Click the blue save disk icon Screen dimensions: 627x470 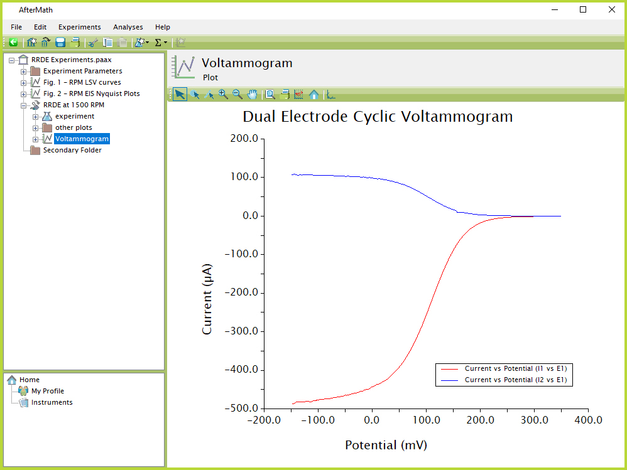click(60, 43)
